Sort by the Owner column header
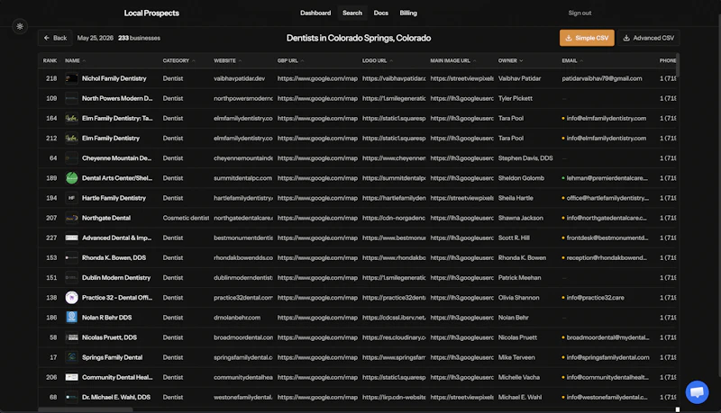The width and height of the screenshot is (721, 413). click(510, 60)
